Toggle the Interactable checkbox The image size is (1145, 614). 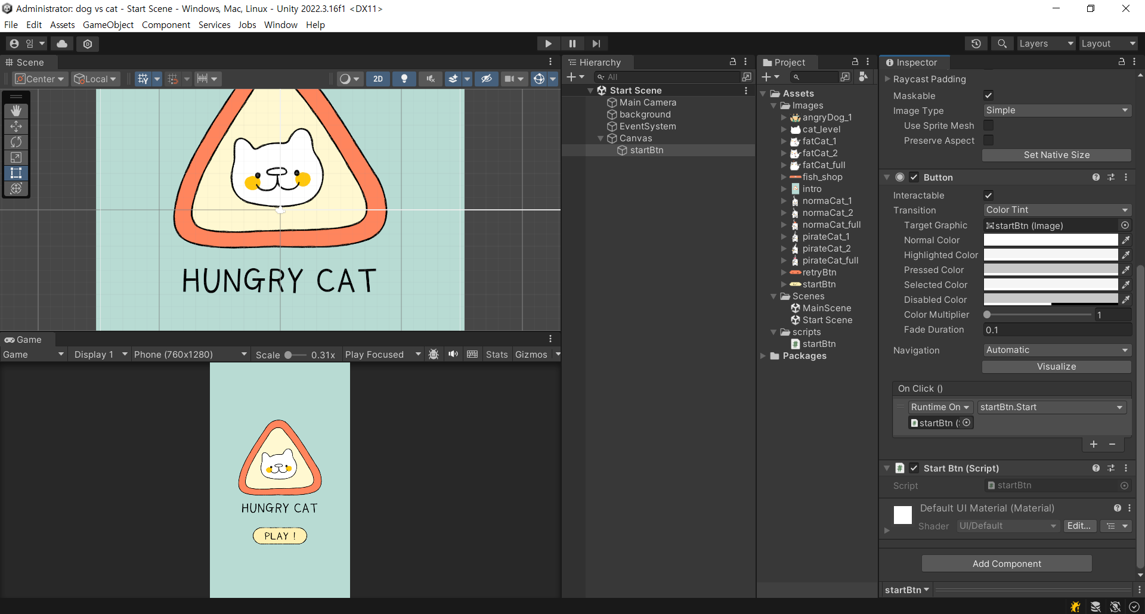pyautogui.click(x=989, y=196)
